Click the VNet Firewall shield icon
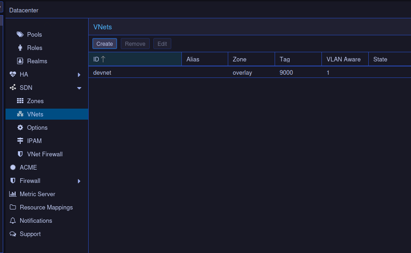The image size is (411, 253). (20, 154)
